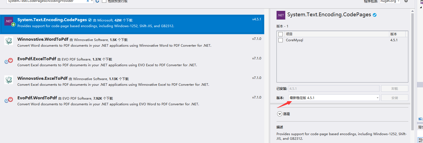Screen dimensions: 423x143
Task: Check the CoreMysql project checkbox
Action: (281, 40)
